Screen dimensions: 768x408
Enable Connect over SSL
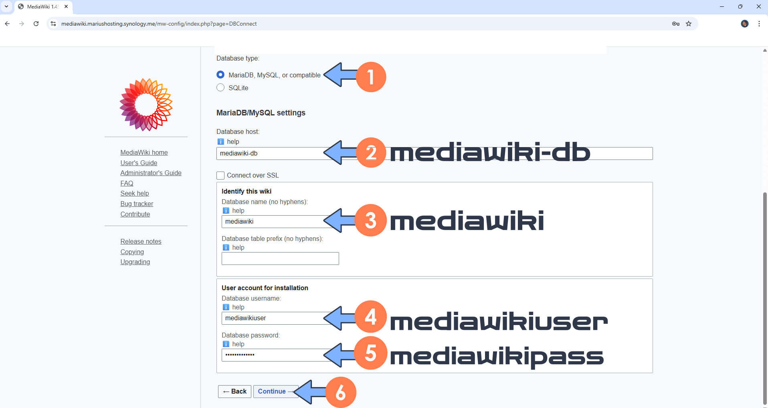[220, 175]
